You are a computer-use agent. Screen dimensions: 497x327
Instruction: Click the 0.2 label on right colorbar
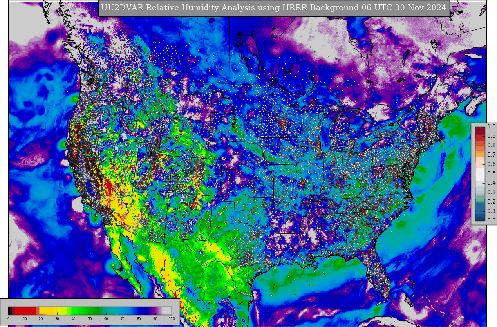pos(491,202)
